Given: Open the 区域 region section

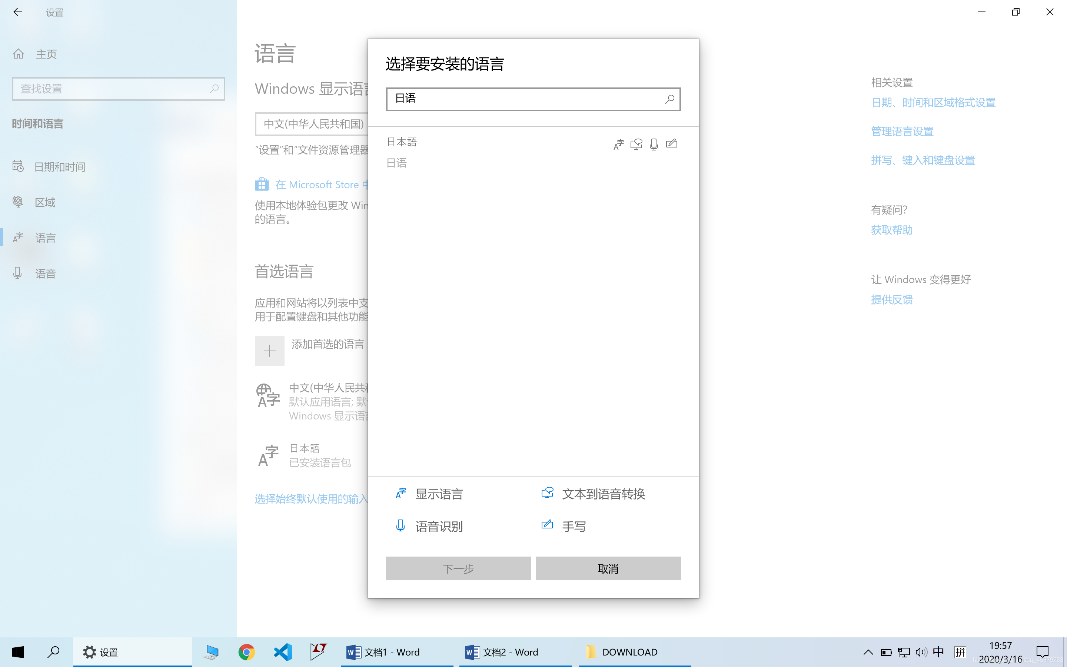Looking at the screenshot, I should 45,202.
